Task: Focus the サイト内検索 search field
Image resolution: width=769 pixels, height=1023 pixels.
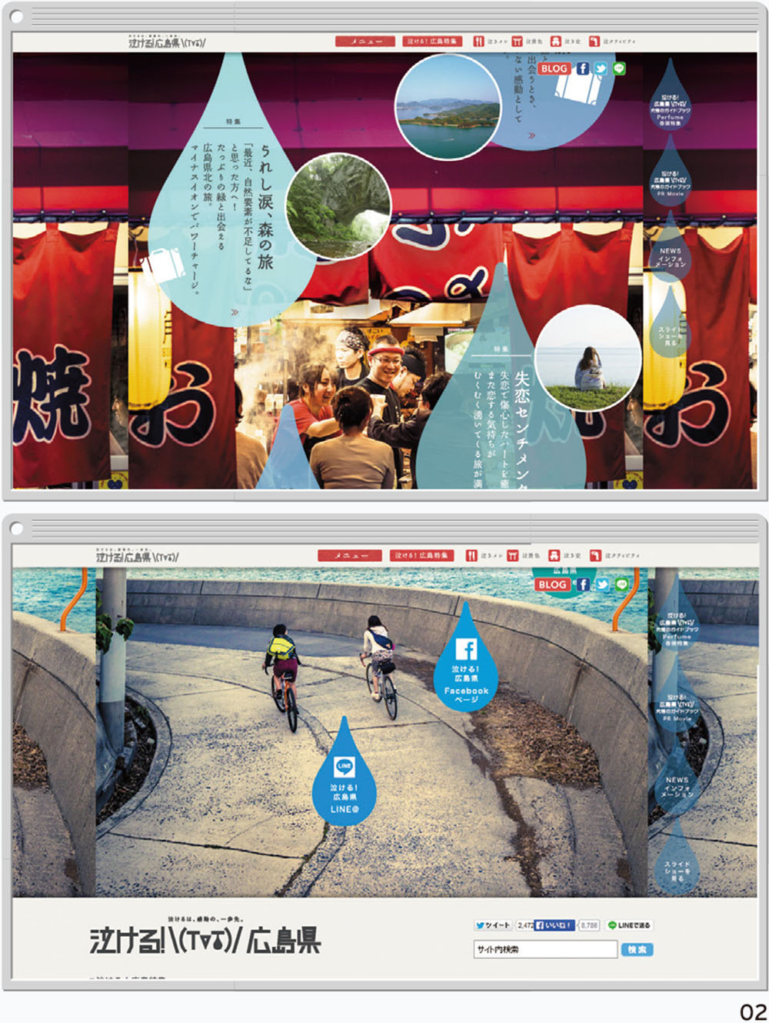Action: 545,950
